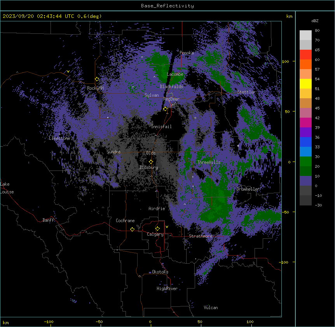The width and height of the screenshot is (335, 327).
Task: Select the deep orange swatch below red
Action: click(305, 64)
